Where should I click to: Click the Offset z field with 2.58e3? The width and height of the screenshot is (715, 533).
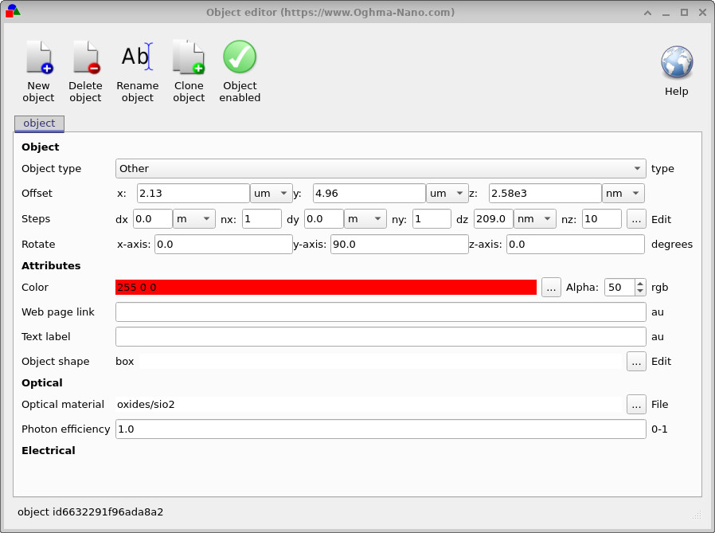coord(545,193)
